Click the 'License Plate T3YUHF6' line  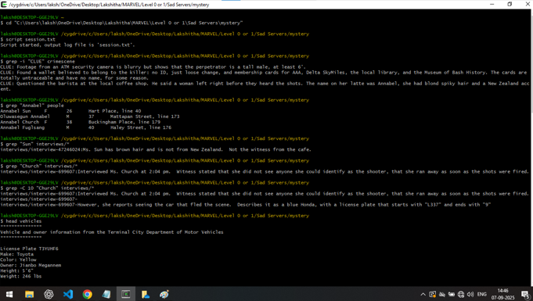tap(29, 249)
